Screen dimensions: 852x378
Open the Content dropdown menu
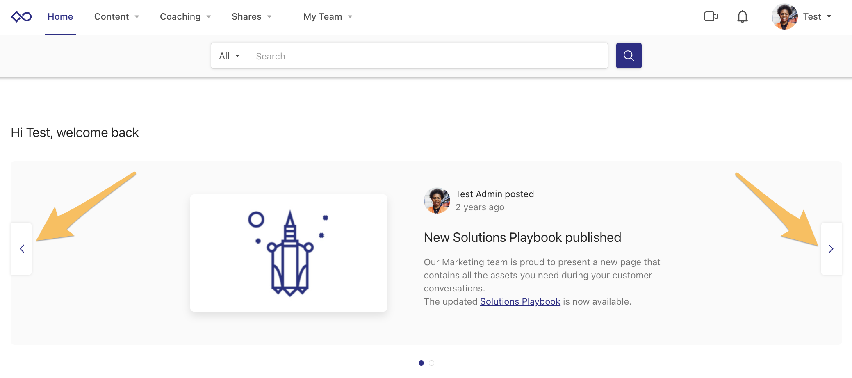pos(116,17)
